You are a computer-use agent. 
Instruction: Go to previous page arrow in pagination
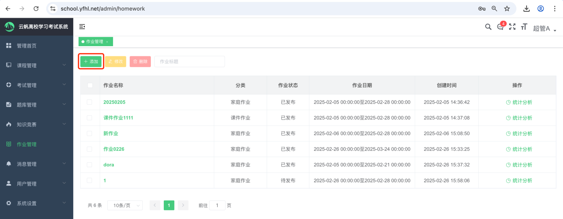pos(155,205)
